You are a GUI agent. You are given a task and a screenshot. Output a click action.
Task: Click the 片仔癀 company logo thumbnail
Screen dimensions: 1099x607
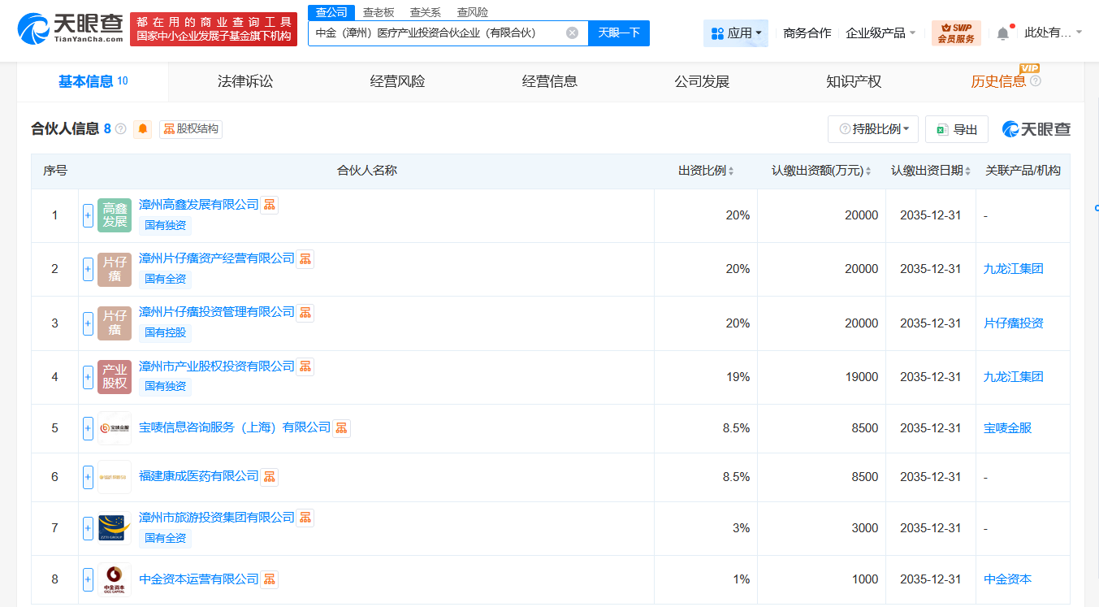click(114, 268)
